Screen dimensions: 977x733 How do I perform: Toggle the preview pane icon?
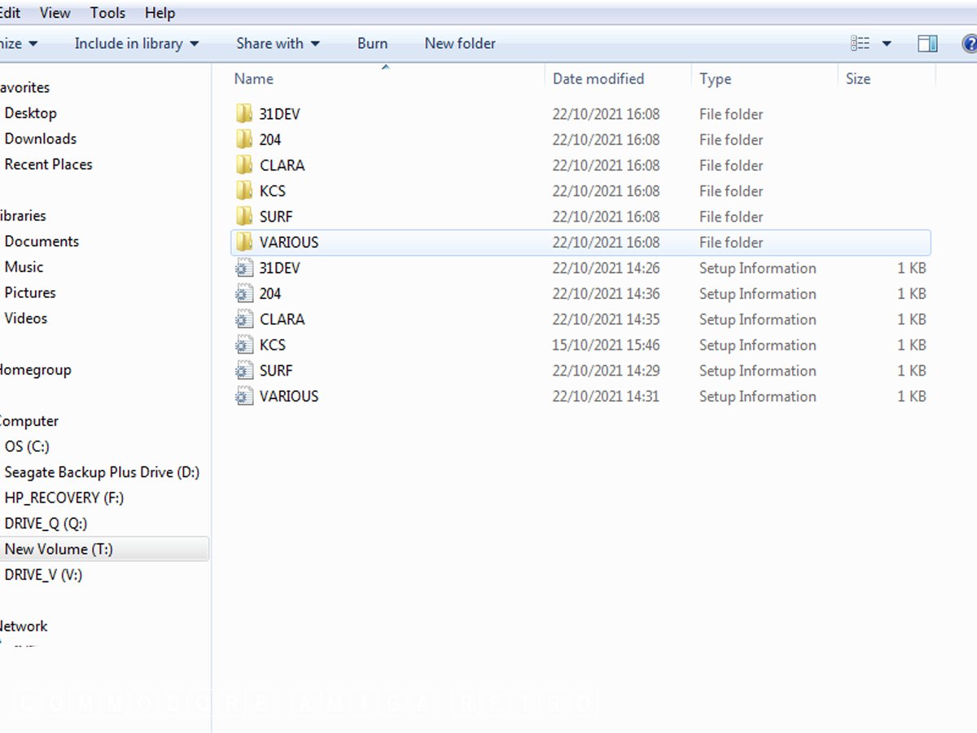click(x=927, y=44)
